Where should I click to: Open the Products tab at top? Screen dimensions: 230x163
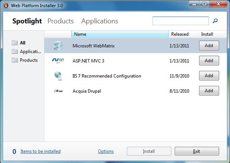61,21
